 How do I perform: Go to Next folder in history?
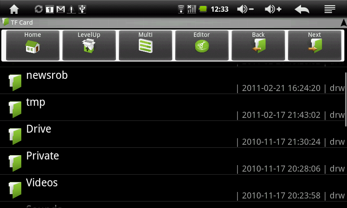click(x=314, y=45)
